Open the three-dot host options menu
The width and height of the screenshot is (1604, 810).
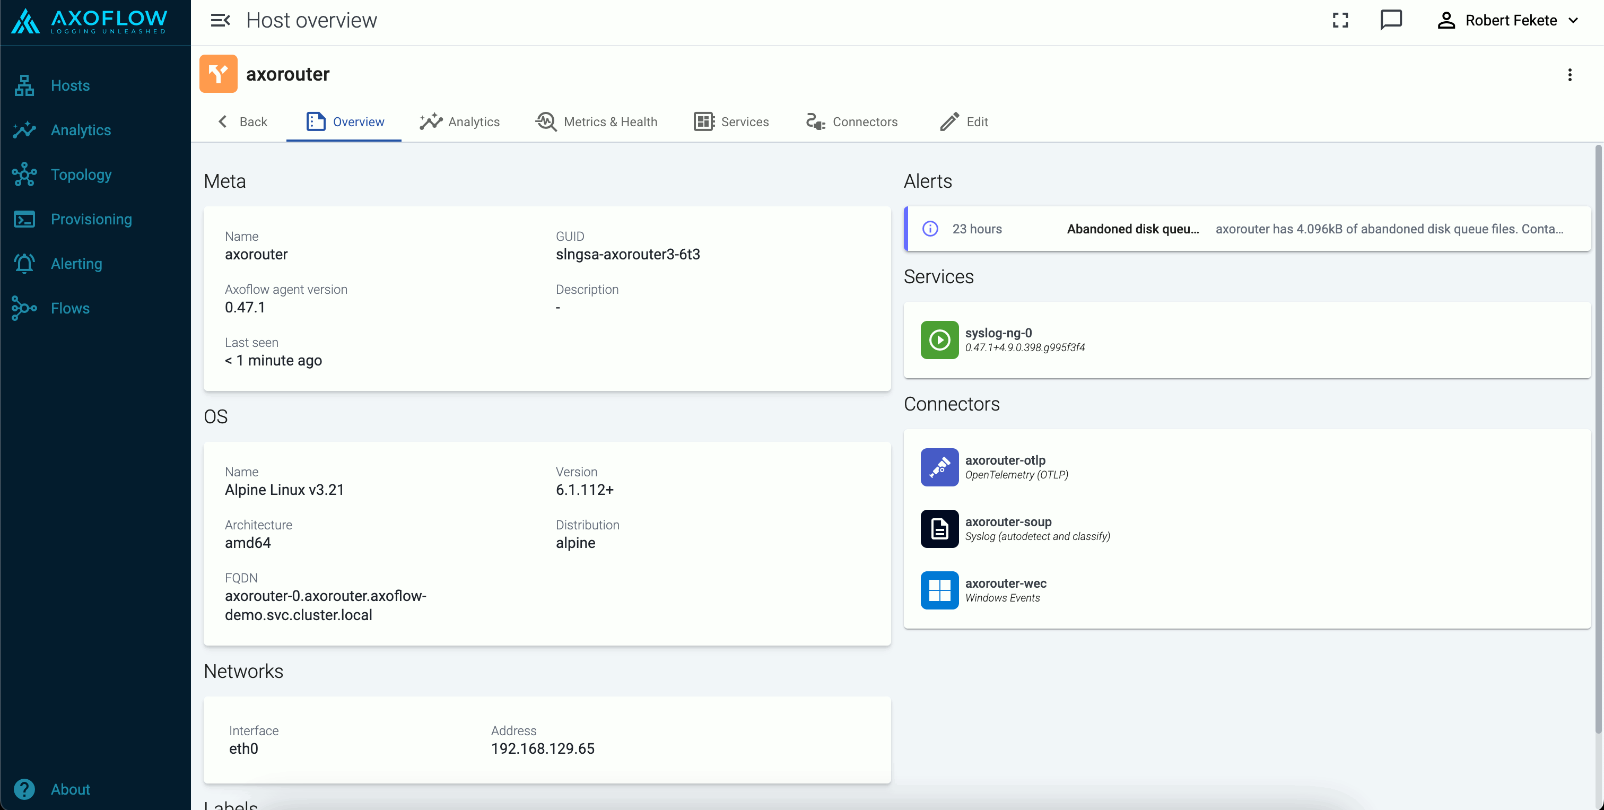[x=1570, y=75]
